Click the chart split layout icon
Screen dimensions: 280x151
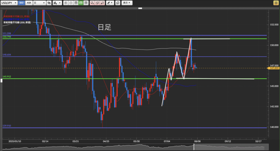tap(76, 3)
